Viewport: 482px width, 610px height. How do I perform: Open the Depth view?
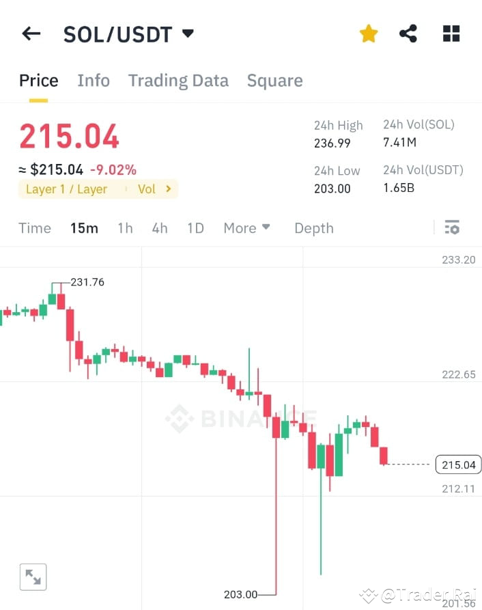tap(313, 228)
